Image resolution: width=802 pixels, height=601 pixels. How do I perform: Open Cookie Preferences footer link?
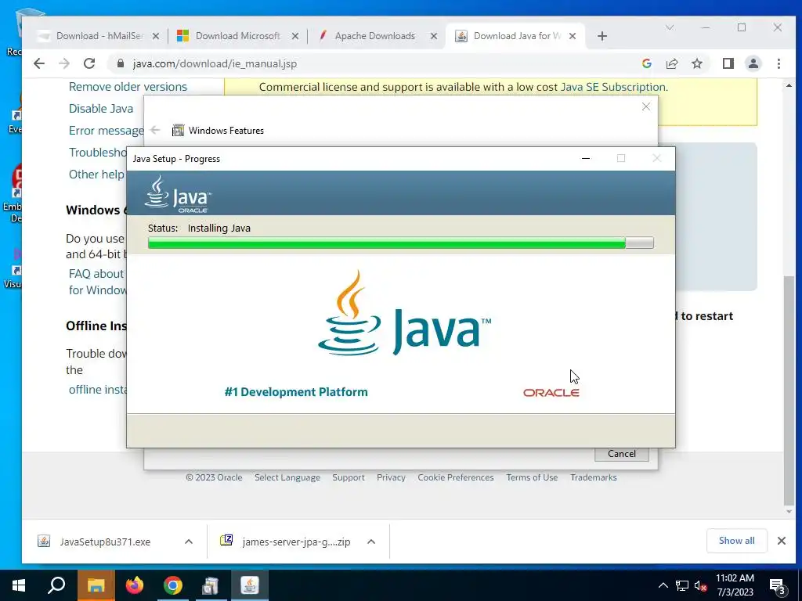[x=455, y=477]
